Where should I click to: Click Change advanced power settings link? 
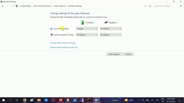click(63, 43)
